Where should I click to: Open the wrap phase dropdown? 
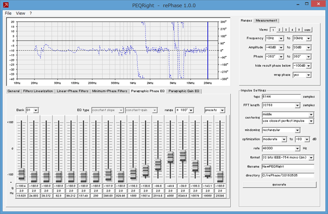(x=302, y=75)
